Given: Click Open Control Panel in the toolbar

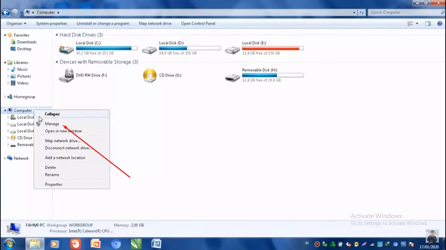Looking at the screenshot, I should 198,23.
